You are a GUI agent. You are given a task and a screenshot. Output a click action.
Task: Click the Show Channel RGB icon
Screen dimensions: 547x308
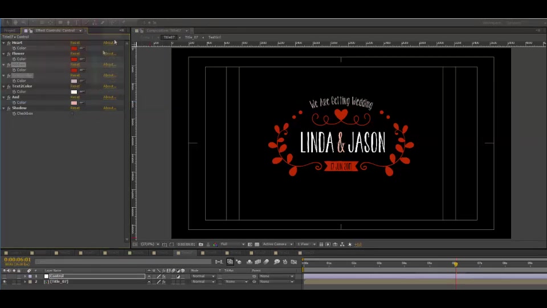(x=215, y=245)
